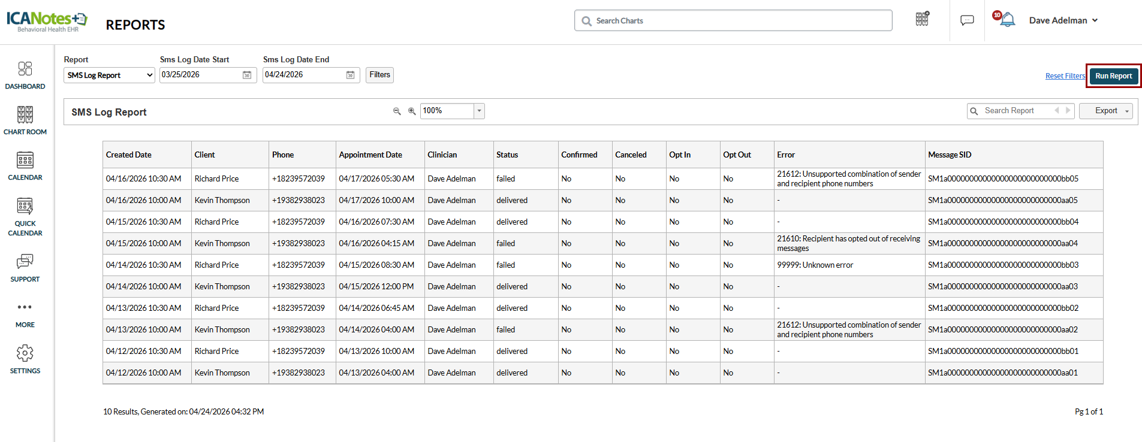Open the Sms Log Date End calendar picker
The image size is (1142, 442).
coord(351,75)
